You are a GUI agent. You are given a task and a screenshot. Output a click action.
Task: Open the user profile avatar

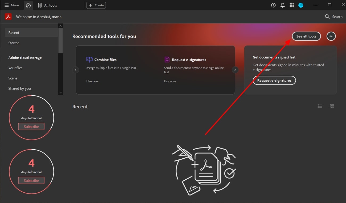301,5
